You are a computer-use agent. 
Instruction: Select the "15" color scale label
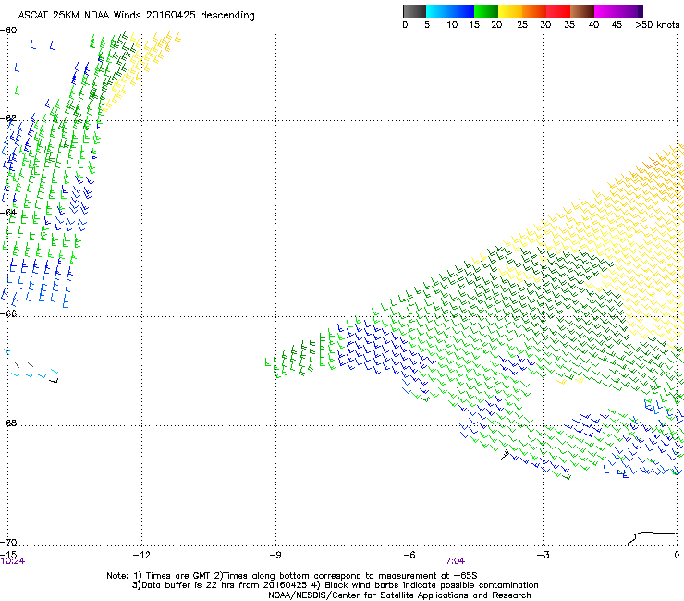click(474, 25)
